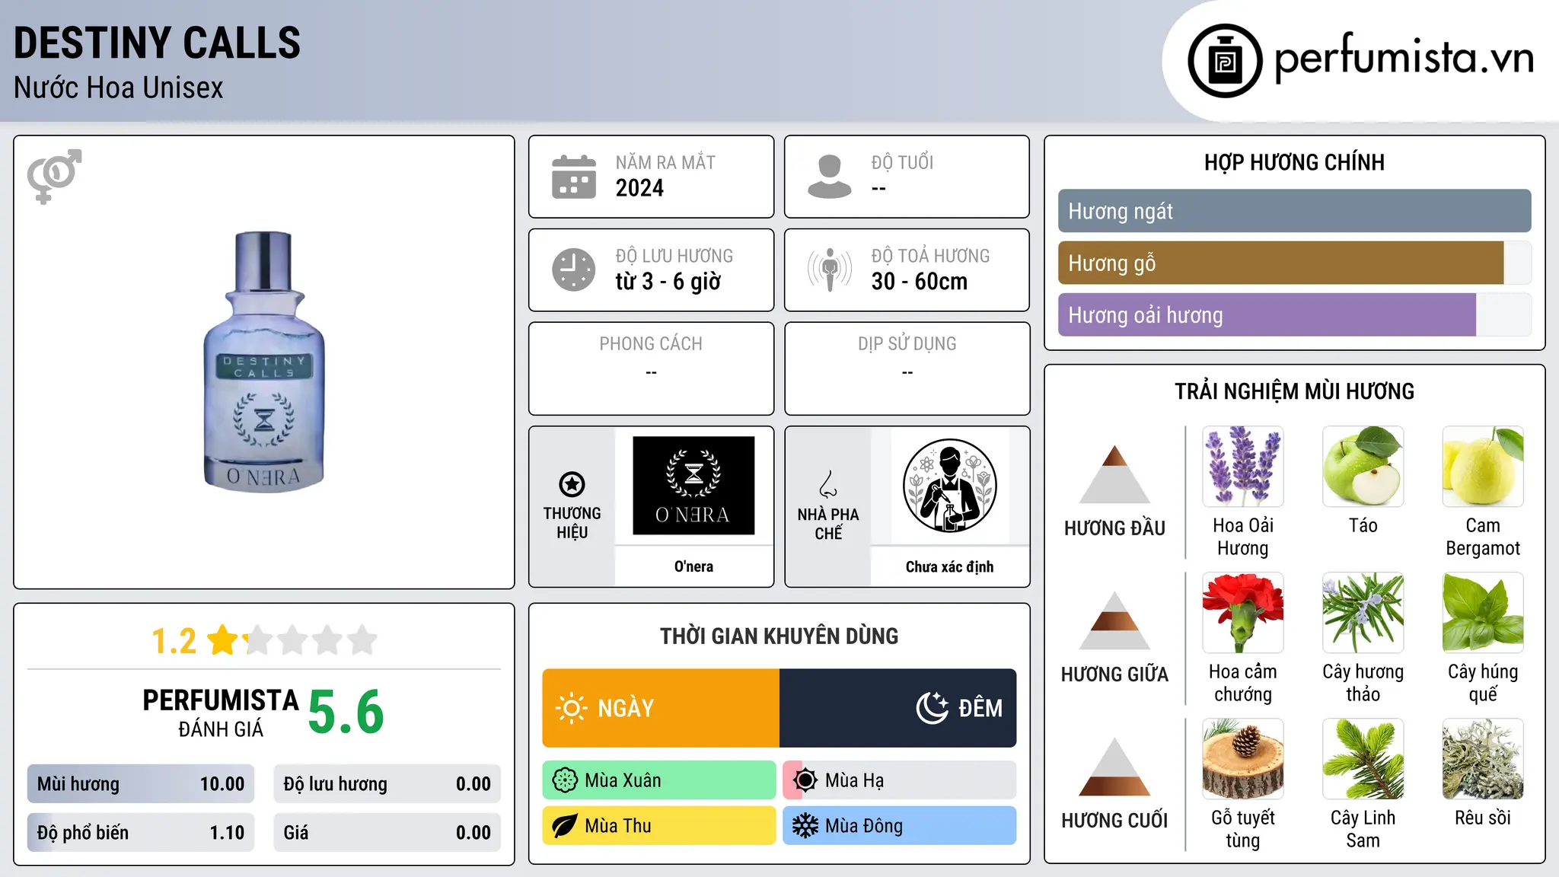
Task: Click the leaf icon for Mùa Thu
Action: [565, 826]
